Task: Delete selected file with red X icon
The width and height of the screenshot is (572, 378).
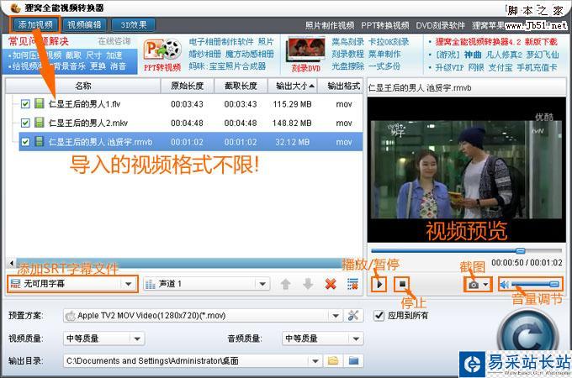Action: pyautogui.click(x=331, y=284)
